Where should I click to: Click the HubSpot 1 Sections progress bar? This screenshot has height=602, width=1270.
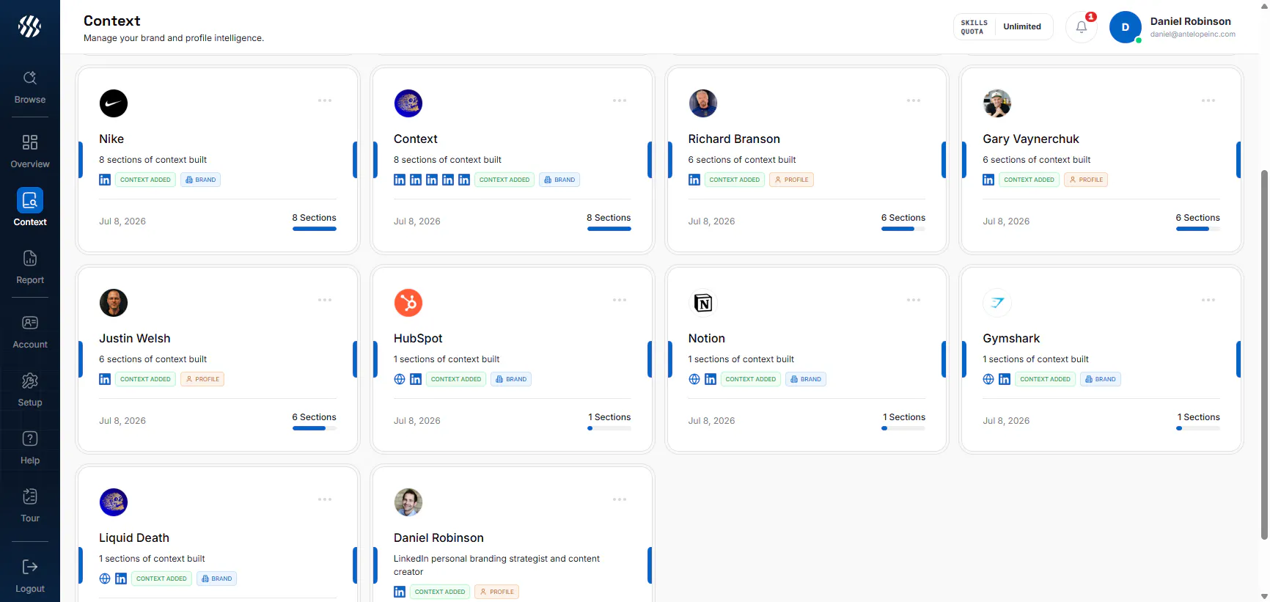[x=609, y=428]
